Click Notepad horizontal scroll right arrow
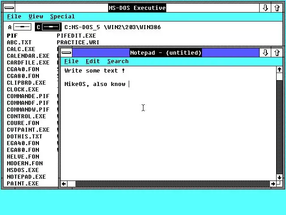Viewport: 286px width, 215px height. (273, 184)
